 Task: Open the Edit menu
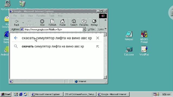pyautogui.click(x=22, y=16)
